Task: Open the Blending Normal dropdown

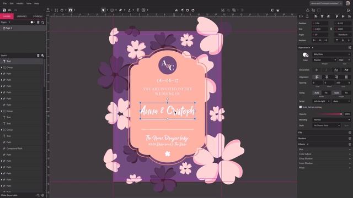Action: click(331, 120)
